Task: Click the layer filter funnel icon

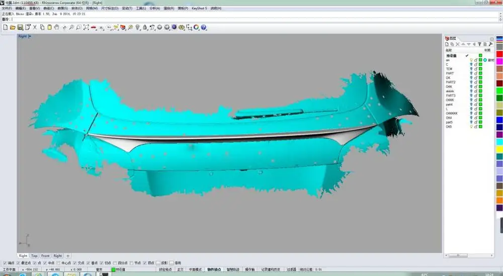Action: [479, 44]
